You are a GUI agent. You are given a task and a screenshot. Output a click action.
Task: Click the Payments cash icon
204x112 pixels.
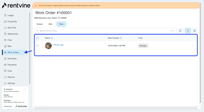click(x=5, y=65)
